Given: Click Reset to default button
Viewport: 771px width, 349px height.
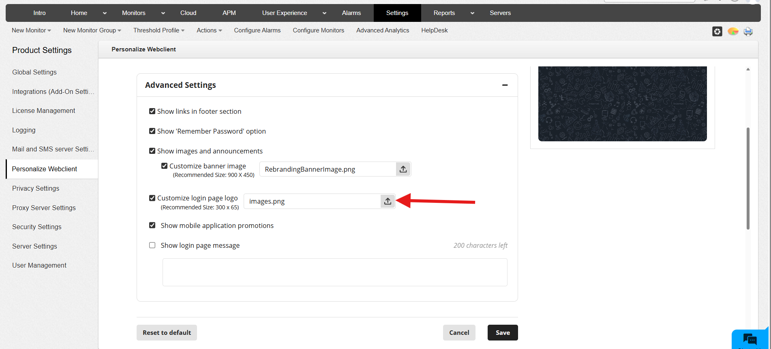Looking at the screenshot, I should click(167, 332).
